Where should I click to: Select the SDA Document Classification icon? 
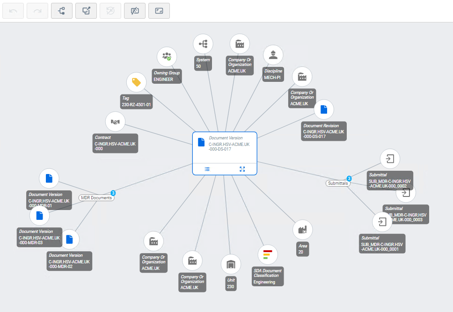tap(268, 254)
